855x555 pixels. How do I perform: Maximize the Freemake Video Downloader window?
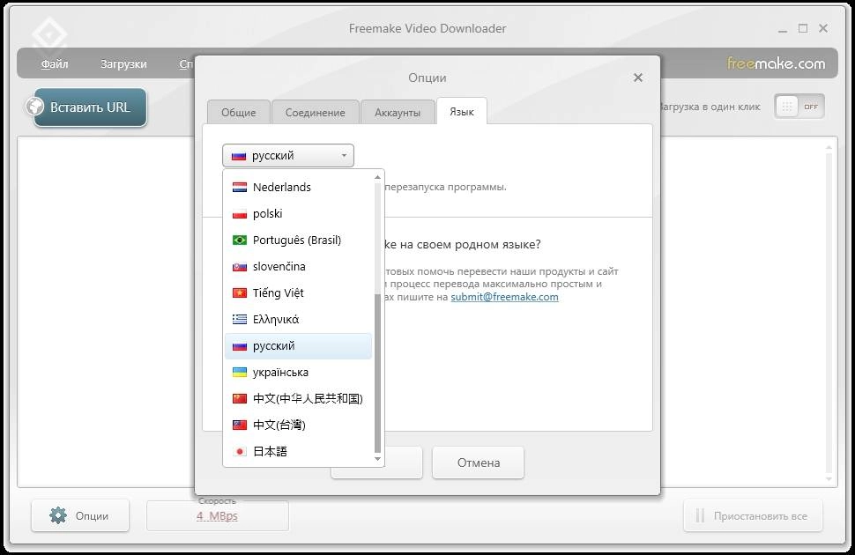tap(803, 28)
